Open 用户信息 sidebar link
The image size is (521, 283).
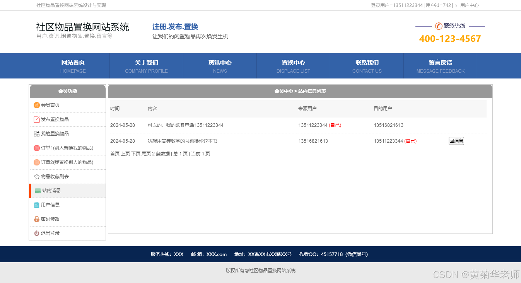click(50, 205)
